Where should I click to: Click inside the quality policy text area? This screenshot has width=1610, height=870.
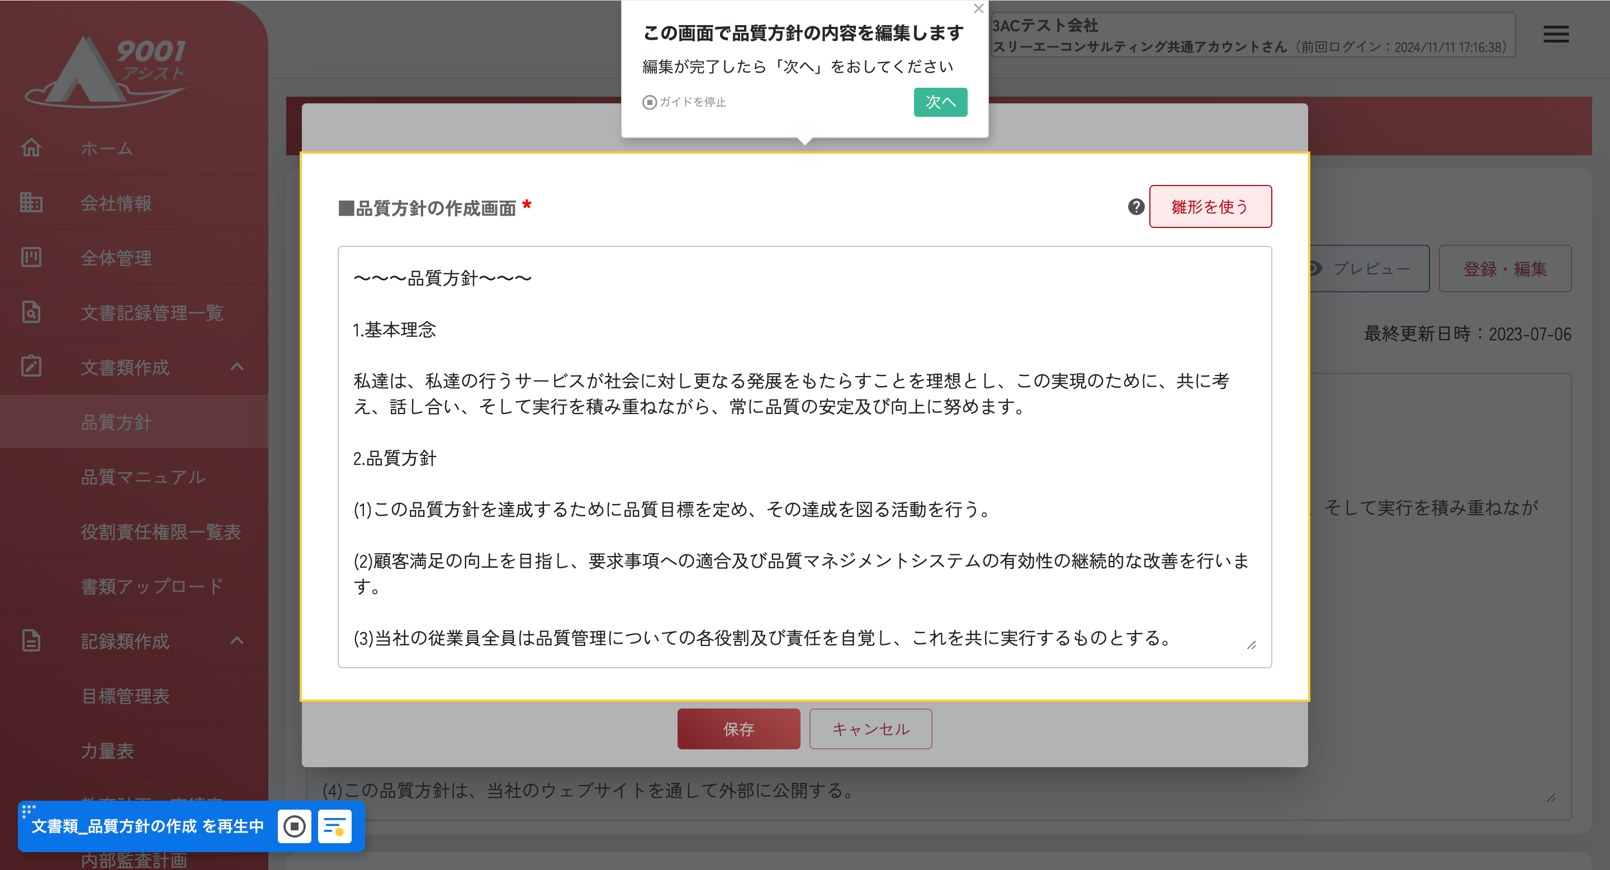tap(804, 456)
